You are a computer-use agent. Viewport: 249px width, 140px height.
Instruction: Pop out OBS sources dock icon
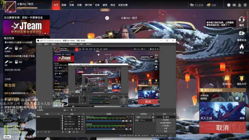click(83, 114)
